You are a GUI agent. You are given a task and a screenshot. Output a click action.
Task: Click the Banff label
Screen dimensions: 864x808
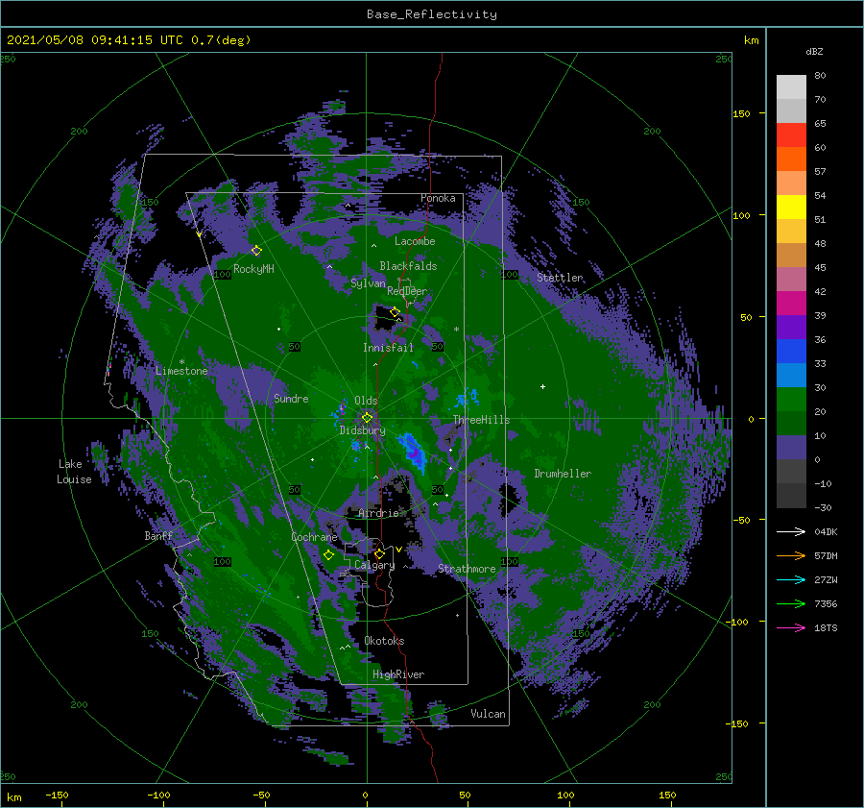[158, 535]
